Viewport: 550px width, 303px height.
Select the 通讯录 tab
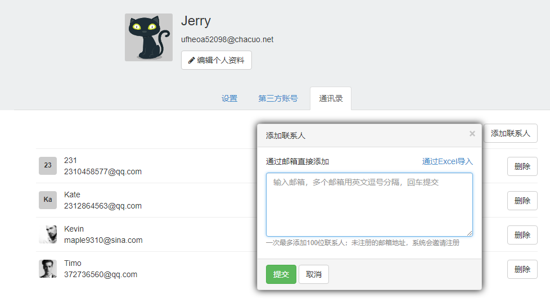pyautogui.click(x=330, y=98)
